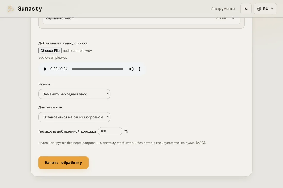Toggle dark mode with moon icon

point(246,9)
